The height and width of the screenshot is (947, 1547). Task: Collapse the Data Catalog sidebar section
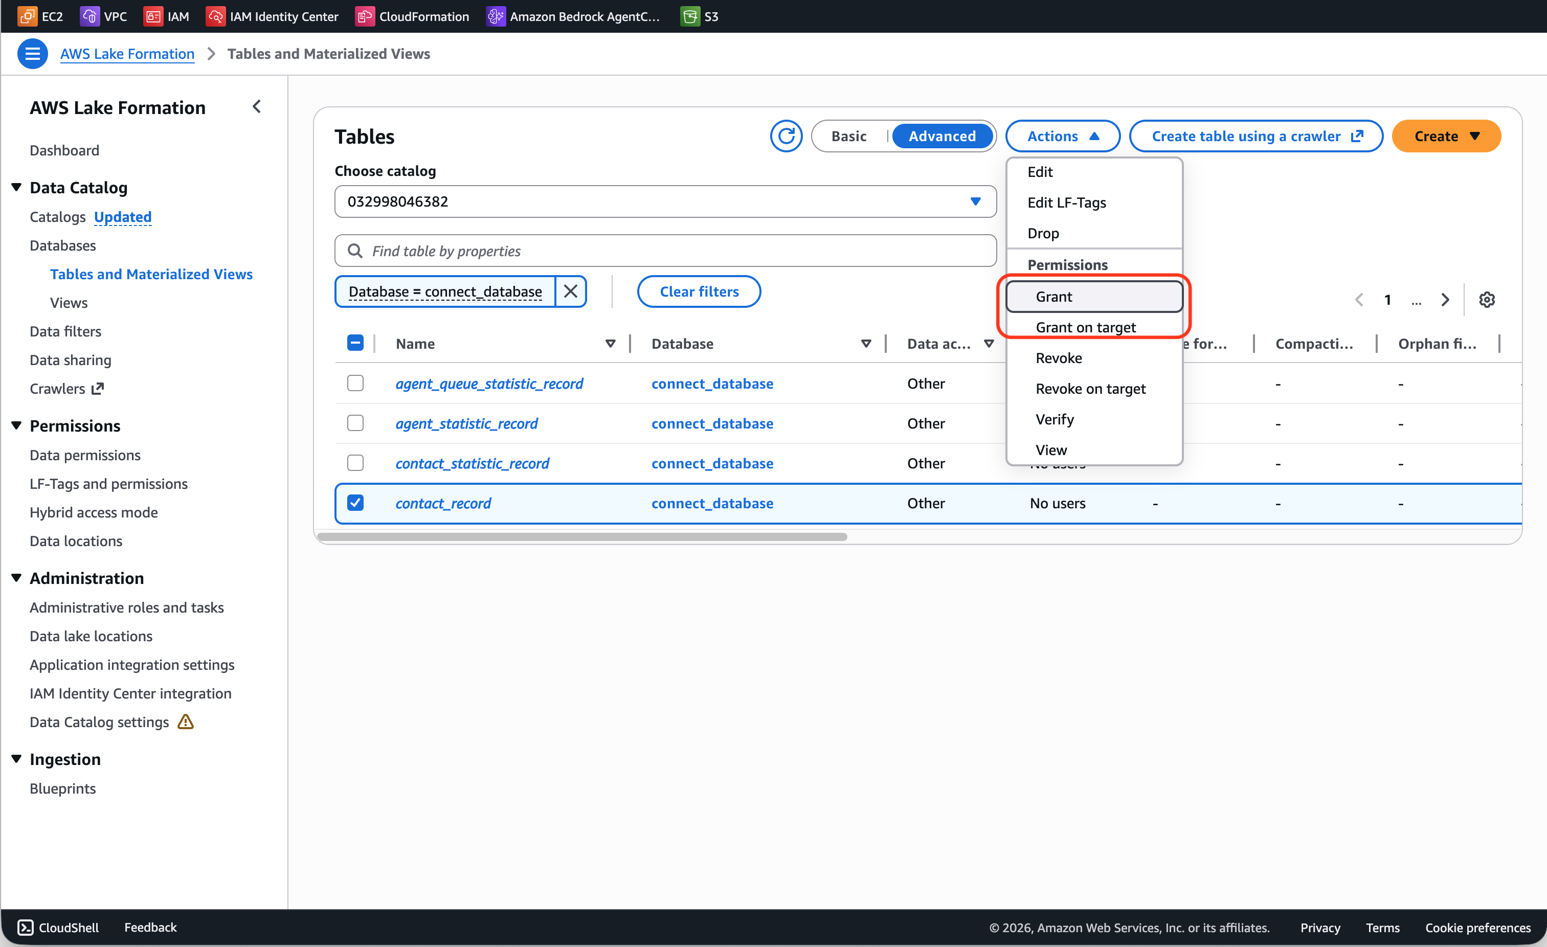(17, 188)
